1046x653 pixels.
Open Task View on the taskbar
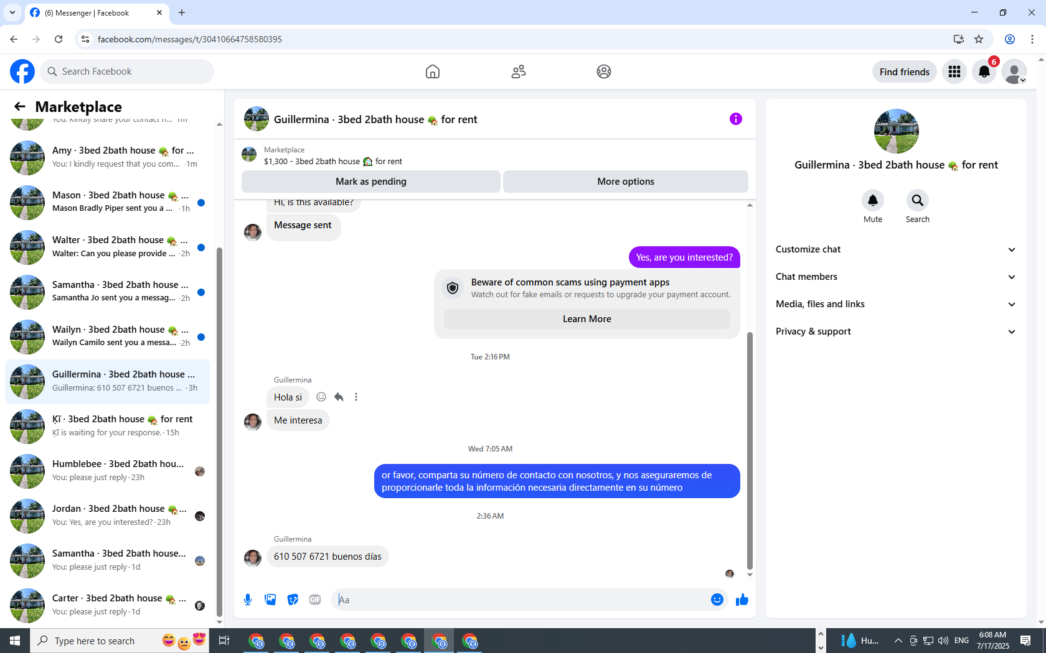(x=224, y=641)
